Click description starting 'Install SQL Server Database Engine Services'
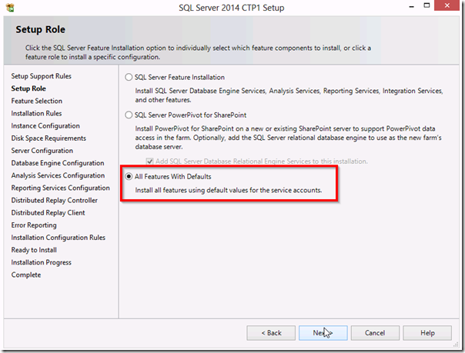This screenshot has height=353, width=465. pyautogui.click(x=289, y=95)
